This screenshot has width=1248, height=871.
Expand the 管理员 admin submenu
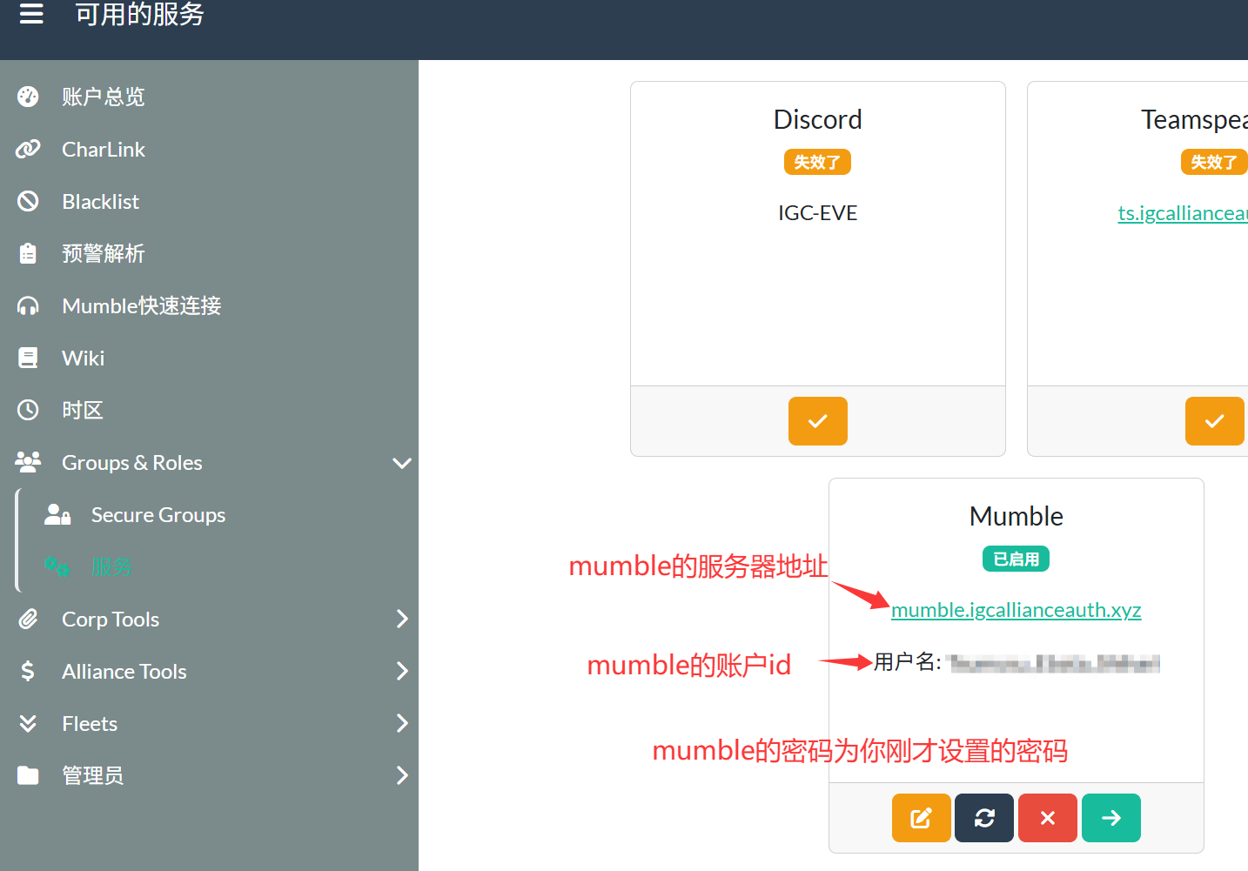click(x=401, y=776)
